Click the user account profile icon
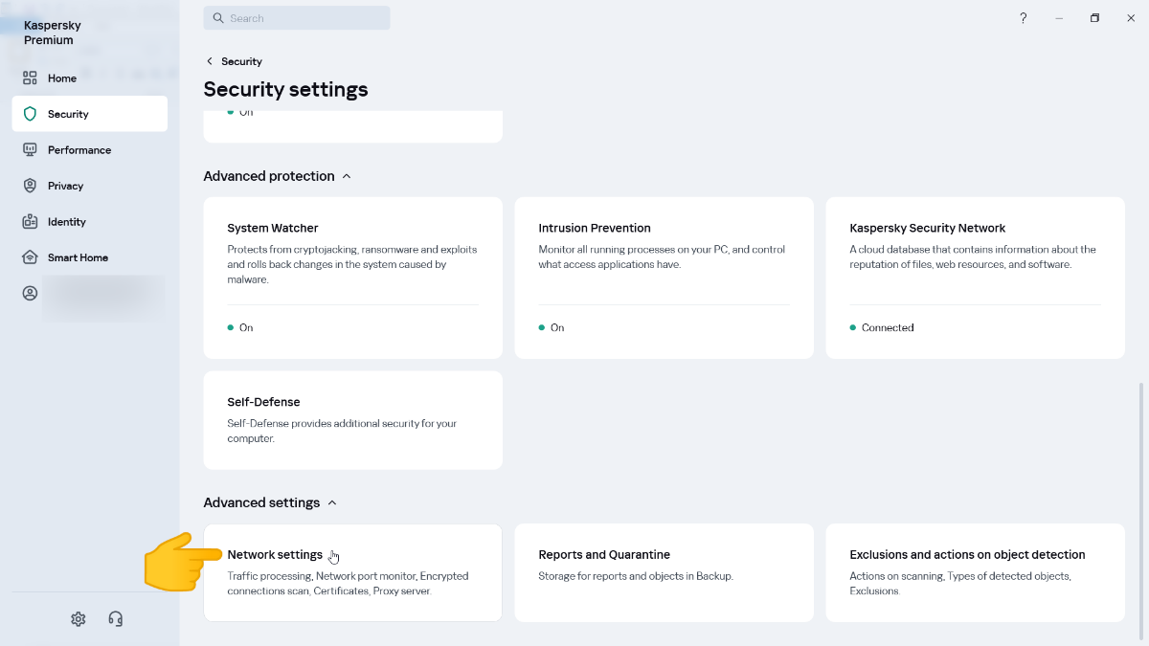 tap(30, 294)
